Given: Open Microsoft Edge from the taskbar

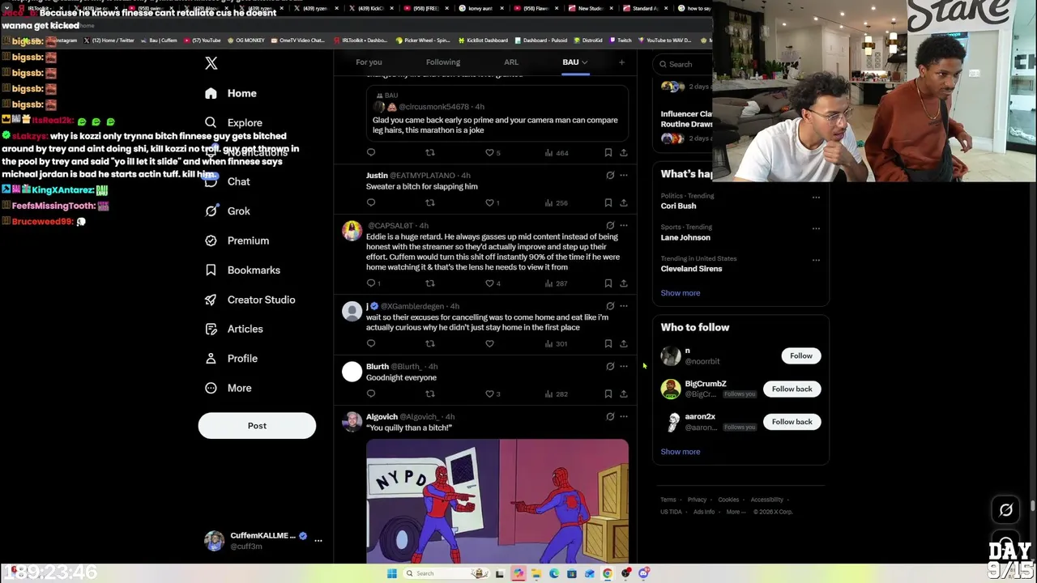Looking at the screenshot, I should pyautogui.click(x=554, y=573).
